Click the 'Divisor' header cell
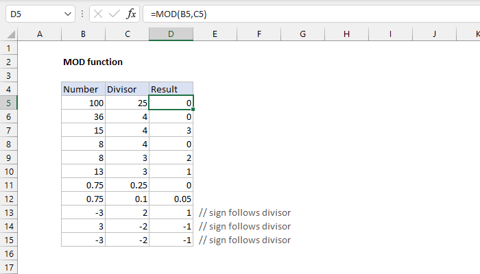480x274 pixels. (128, 89)
